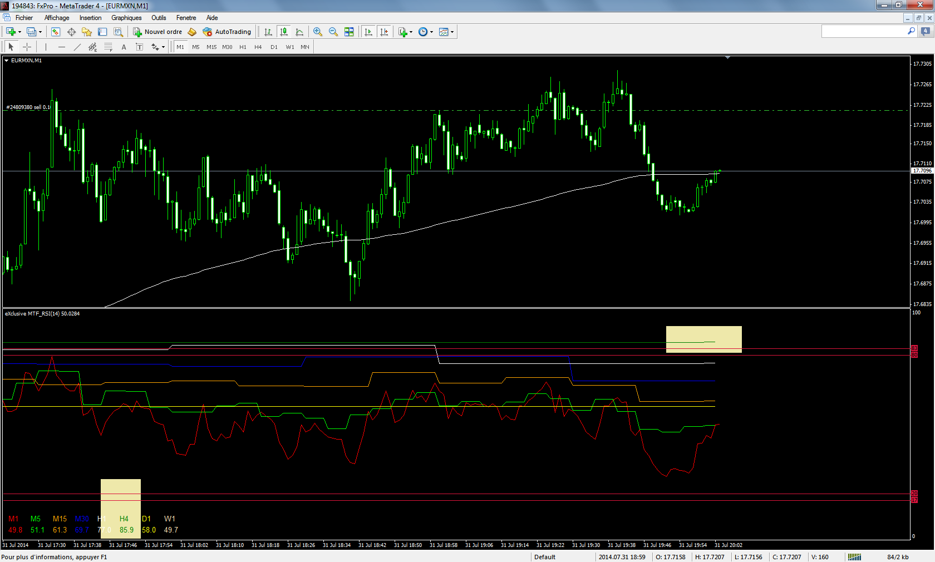Viewport: 935px width, 562px height.
Task: Open the Data Window crosshair icon
Action: [71, 32]
